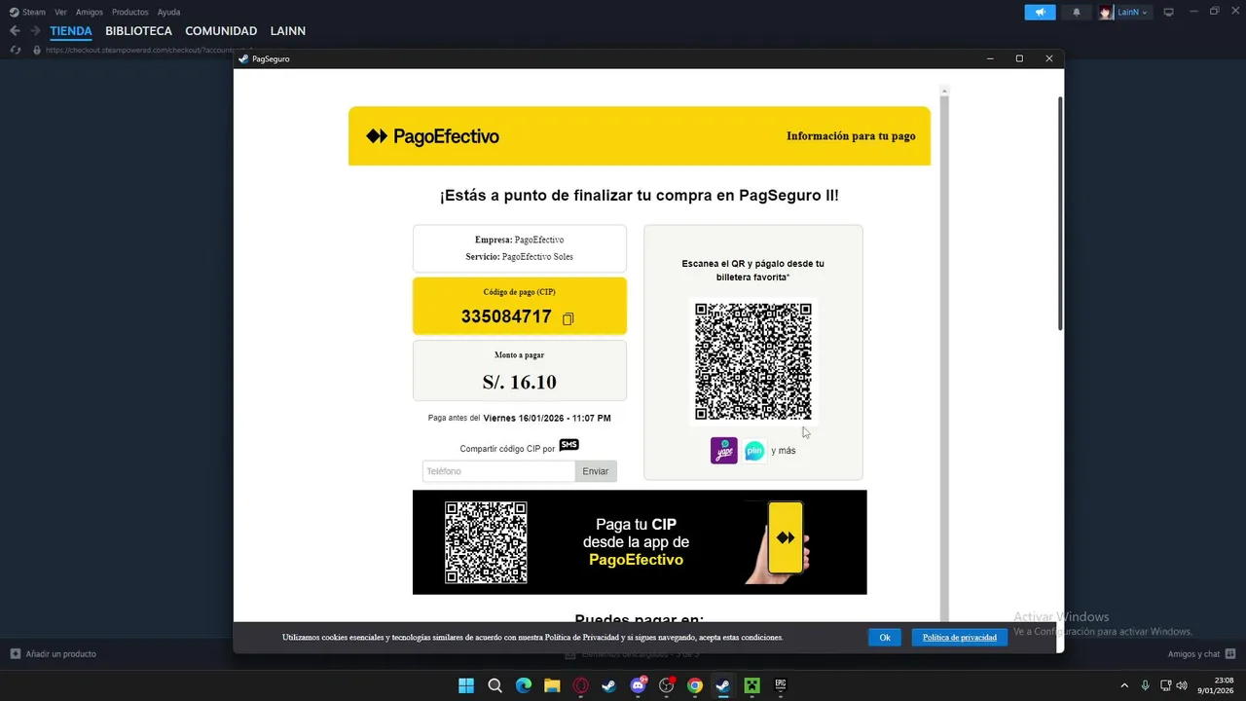The width and height of the screenshot is (1246, 701).
Task: Open File Explorer from taskbar
Action: [x=552, y=685]
